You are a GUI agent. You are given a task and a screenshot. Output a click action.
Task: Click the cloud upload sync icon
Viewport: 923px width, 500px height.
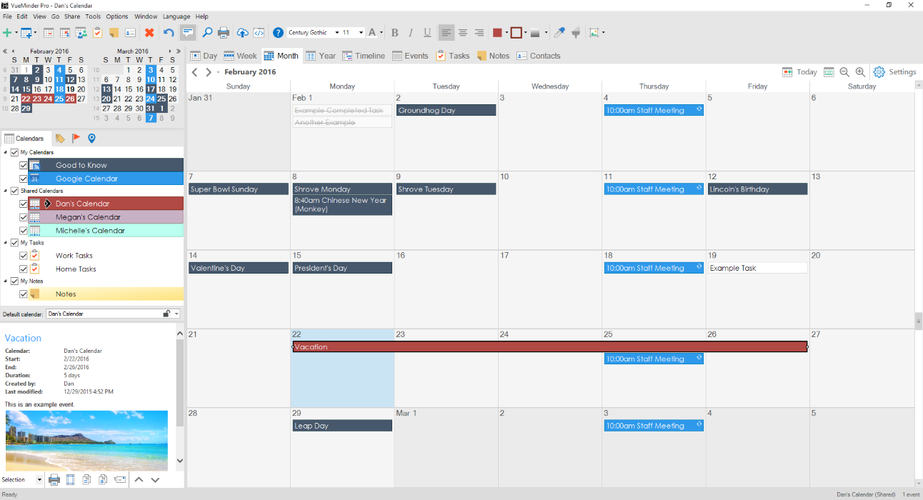pos(242,33)
